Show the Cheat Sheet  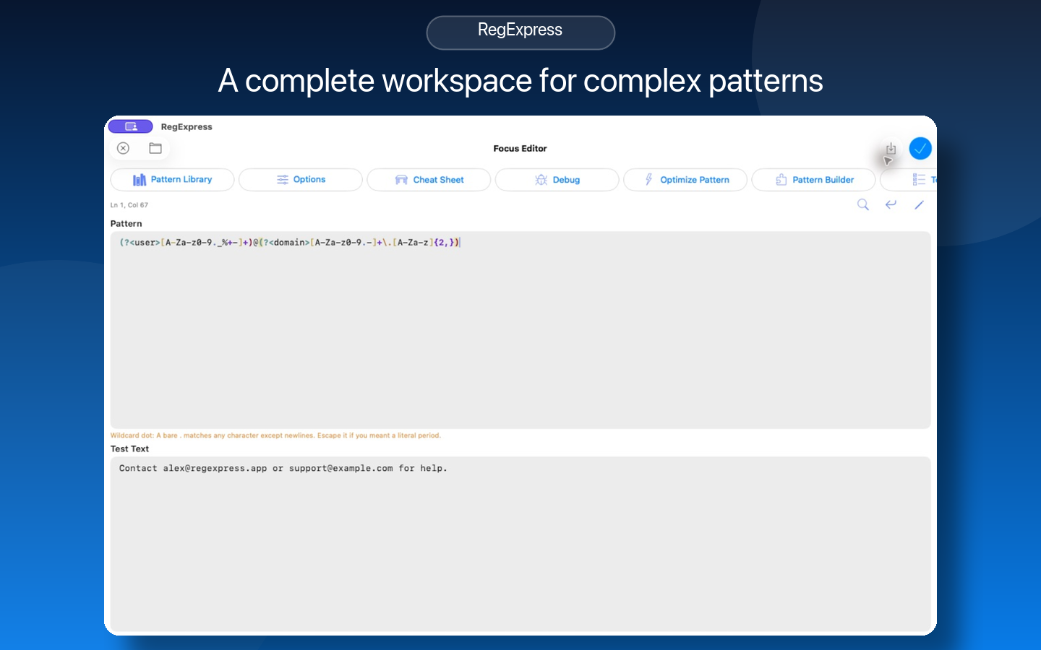[x=429, y=180]
